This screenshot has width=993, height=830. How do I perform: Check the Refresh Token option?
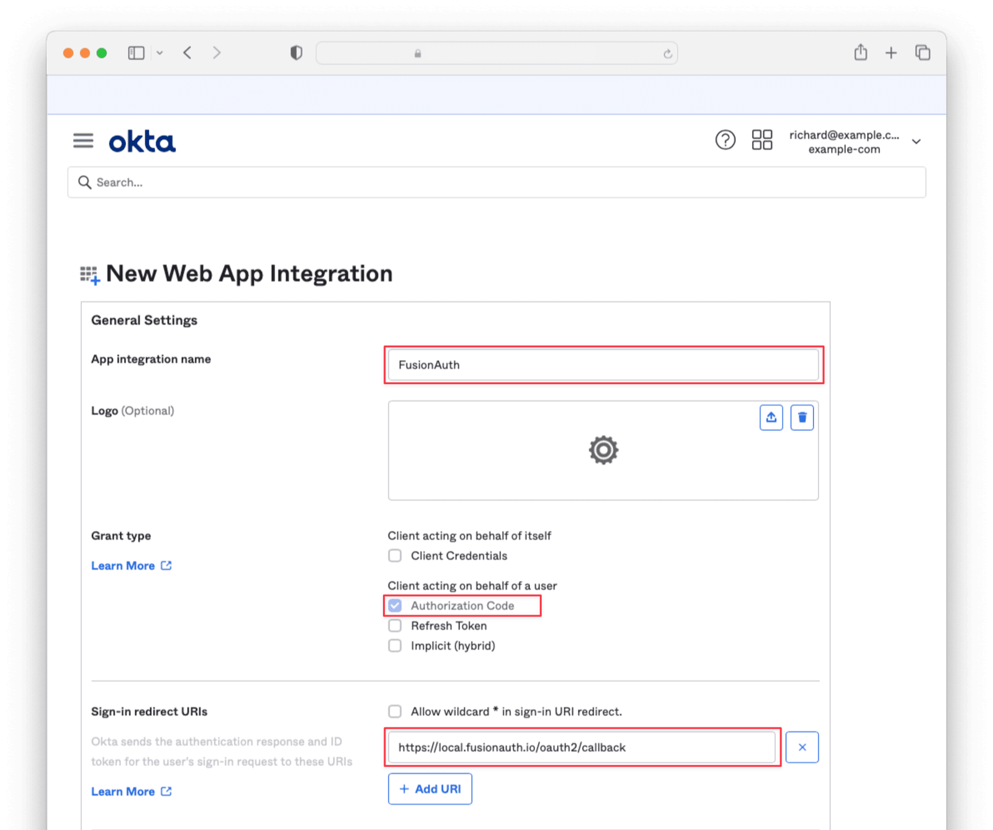point(395,626)
